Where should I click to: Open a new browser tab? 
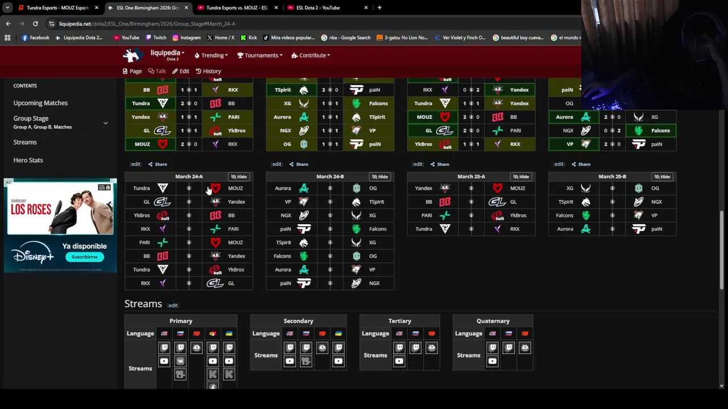point(379,7)
